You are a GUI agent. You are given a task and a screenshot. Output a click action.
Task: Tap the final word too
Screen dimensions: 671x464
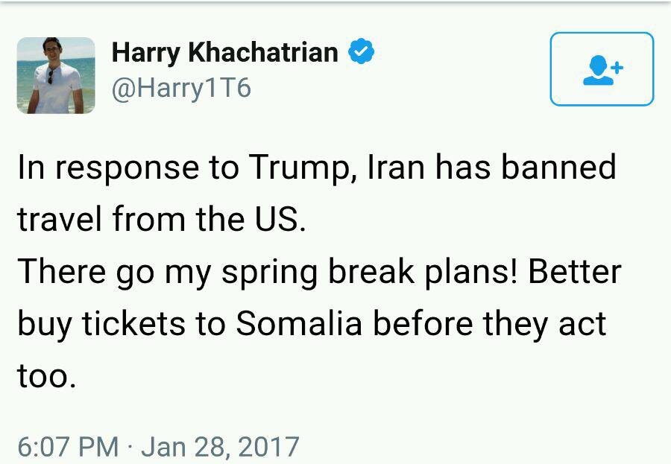pos(45,377)
